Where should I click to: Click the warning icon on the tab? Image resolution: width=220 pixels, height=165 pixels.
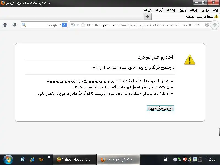point(216,16)
